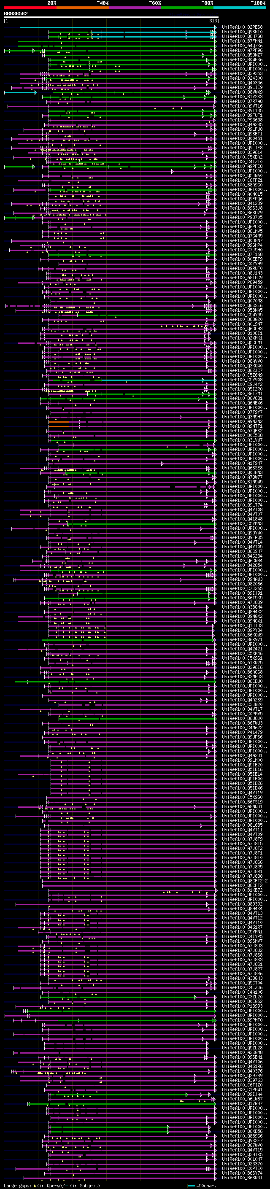
Task: Select hit label UniRef100_O24300
Action: 242,78
